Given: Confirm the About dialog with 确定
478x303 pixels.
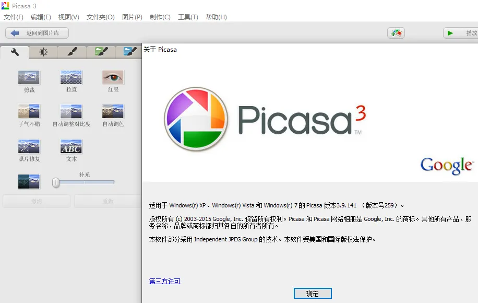Looking at the screenshot, I should pyautogui.click(x=313, y=294).
